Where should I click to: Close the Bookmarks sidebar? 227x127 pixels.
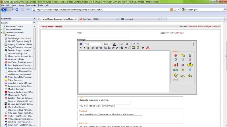click(x=34, y=19)
